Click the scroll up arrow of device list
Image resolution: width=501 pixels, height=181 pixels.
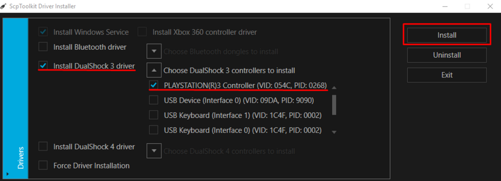[334, 88]
